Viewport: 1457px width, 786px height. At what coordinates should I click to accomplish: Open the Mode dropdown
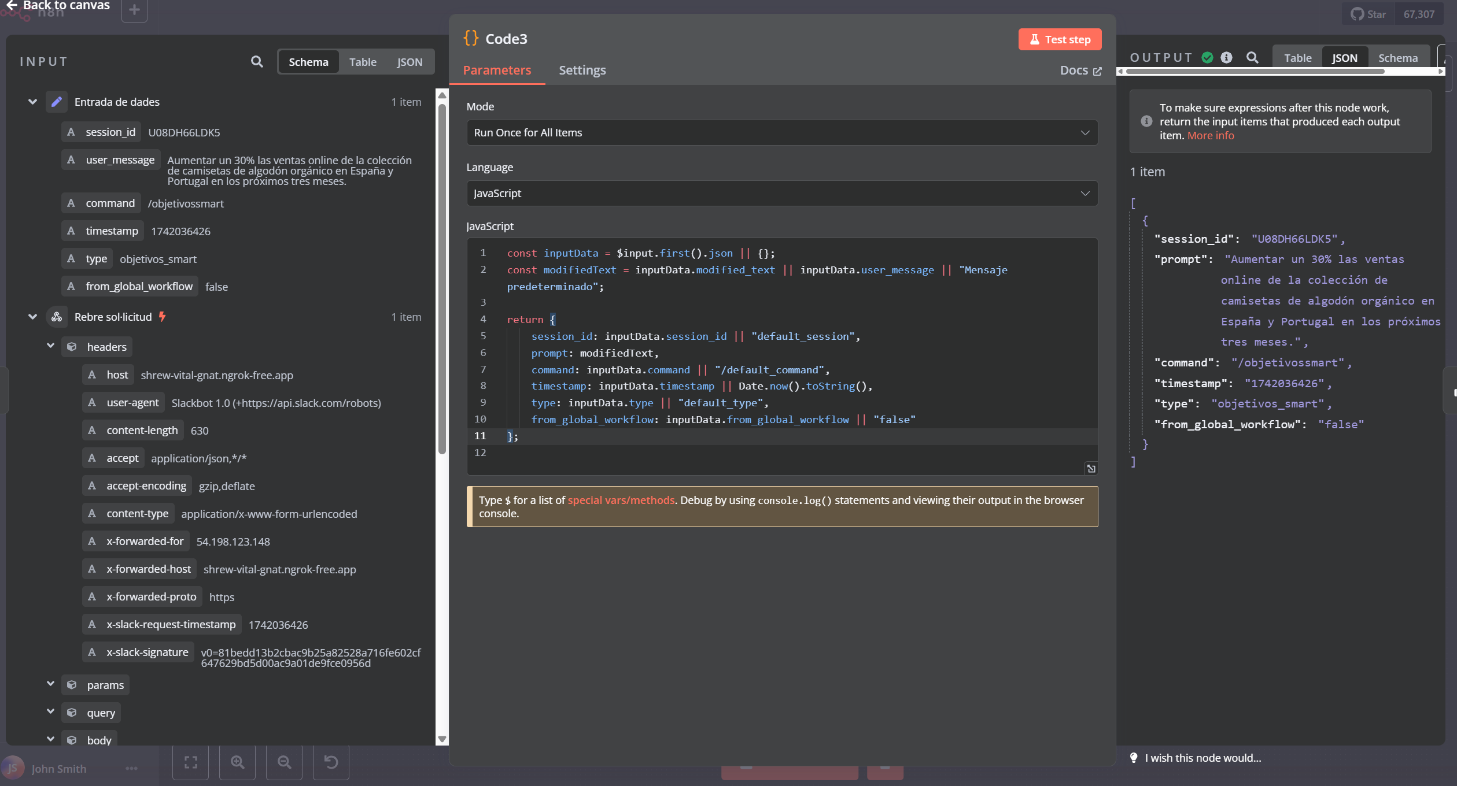click(781, 133)
